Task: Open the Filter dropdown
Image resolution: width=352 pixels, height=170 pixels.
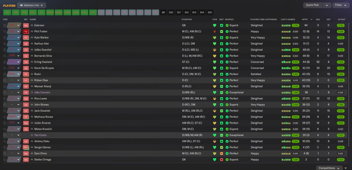Action: pyautogui.click(x=341, y=5)
